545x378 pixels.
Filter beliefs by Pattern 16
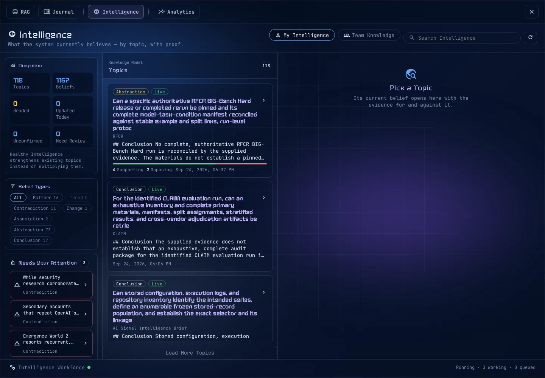(46, 198)
